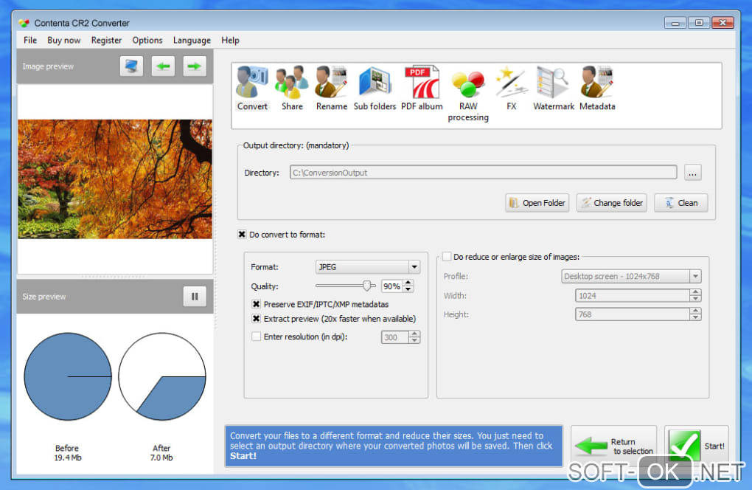
Task: Close the Contenta CR2 Converter window
Action: click(x=723, y=23)
